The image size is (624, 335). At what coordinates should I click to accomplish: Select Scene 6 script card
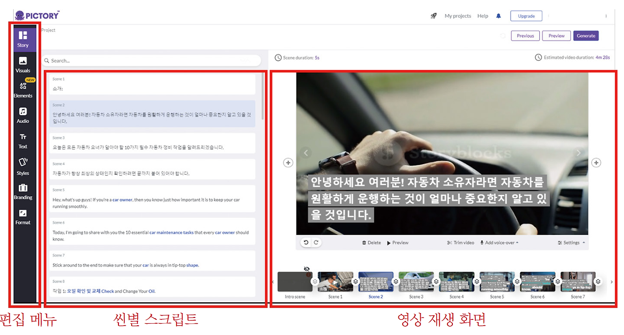click(x=152, y=231)
